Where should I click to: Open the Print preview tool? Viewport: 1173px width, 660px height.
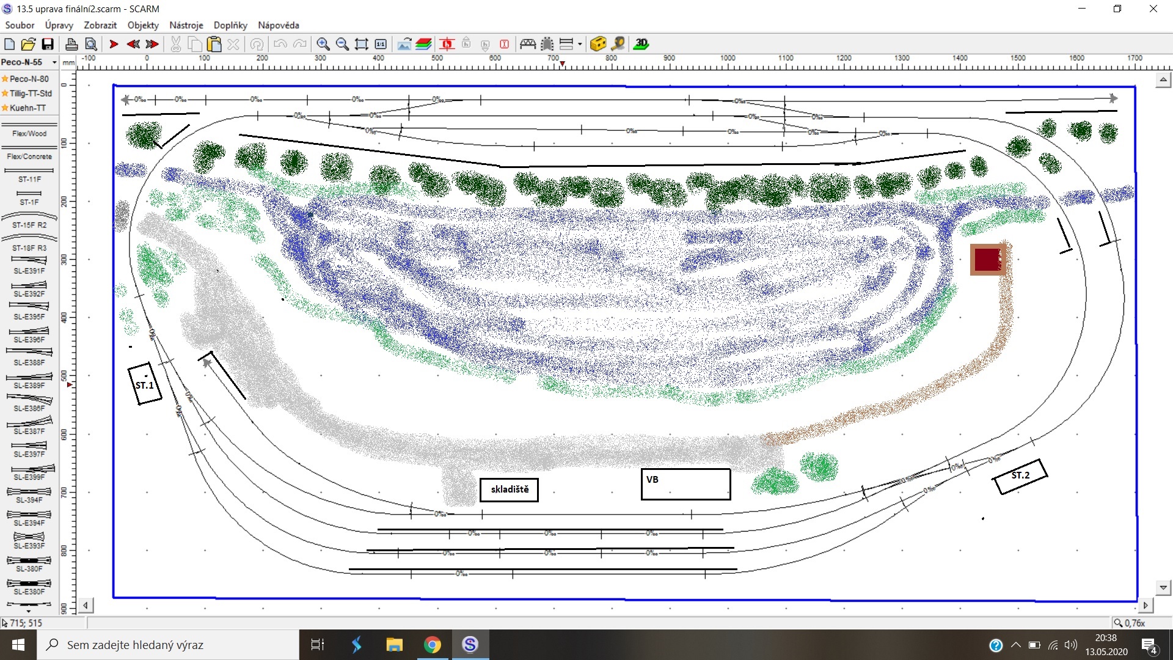[91, 44]
